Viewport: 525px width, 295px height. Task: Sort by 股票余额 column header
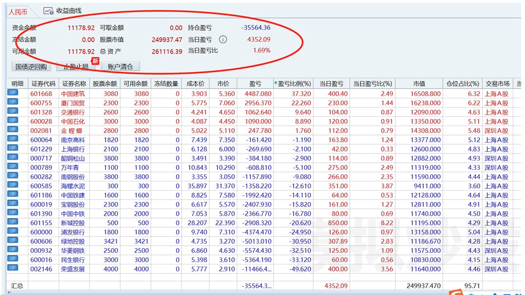point(105,84)
